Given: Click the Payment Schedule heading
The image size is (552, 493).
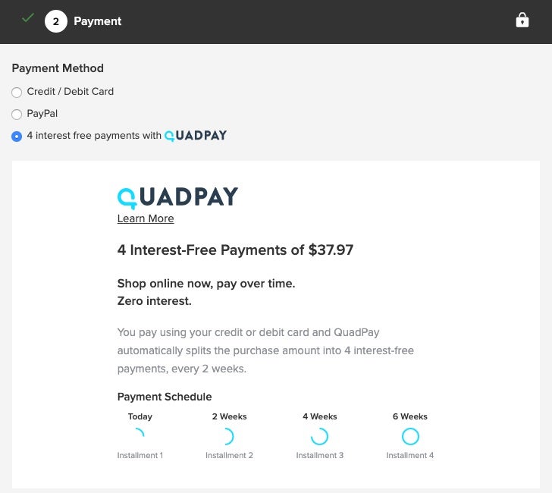Looking at the screenshot, I should (x=165, y=397).
